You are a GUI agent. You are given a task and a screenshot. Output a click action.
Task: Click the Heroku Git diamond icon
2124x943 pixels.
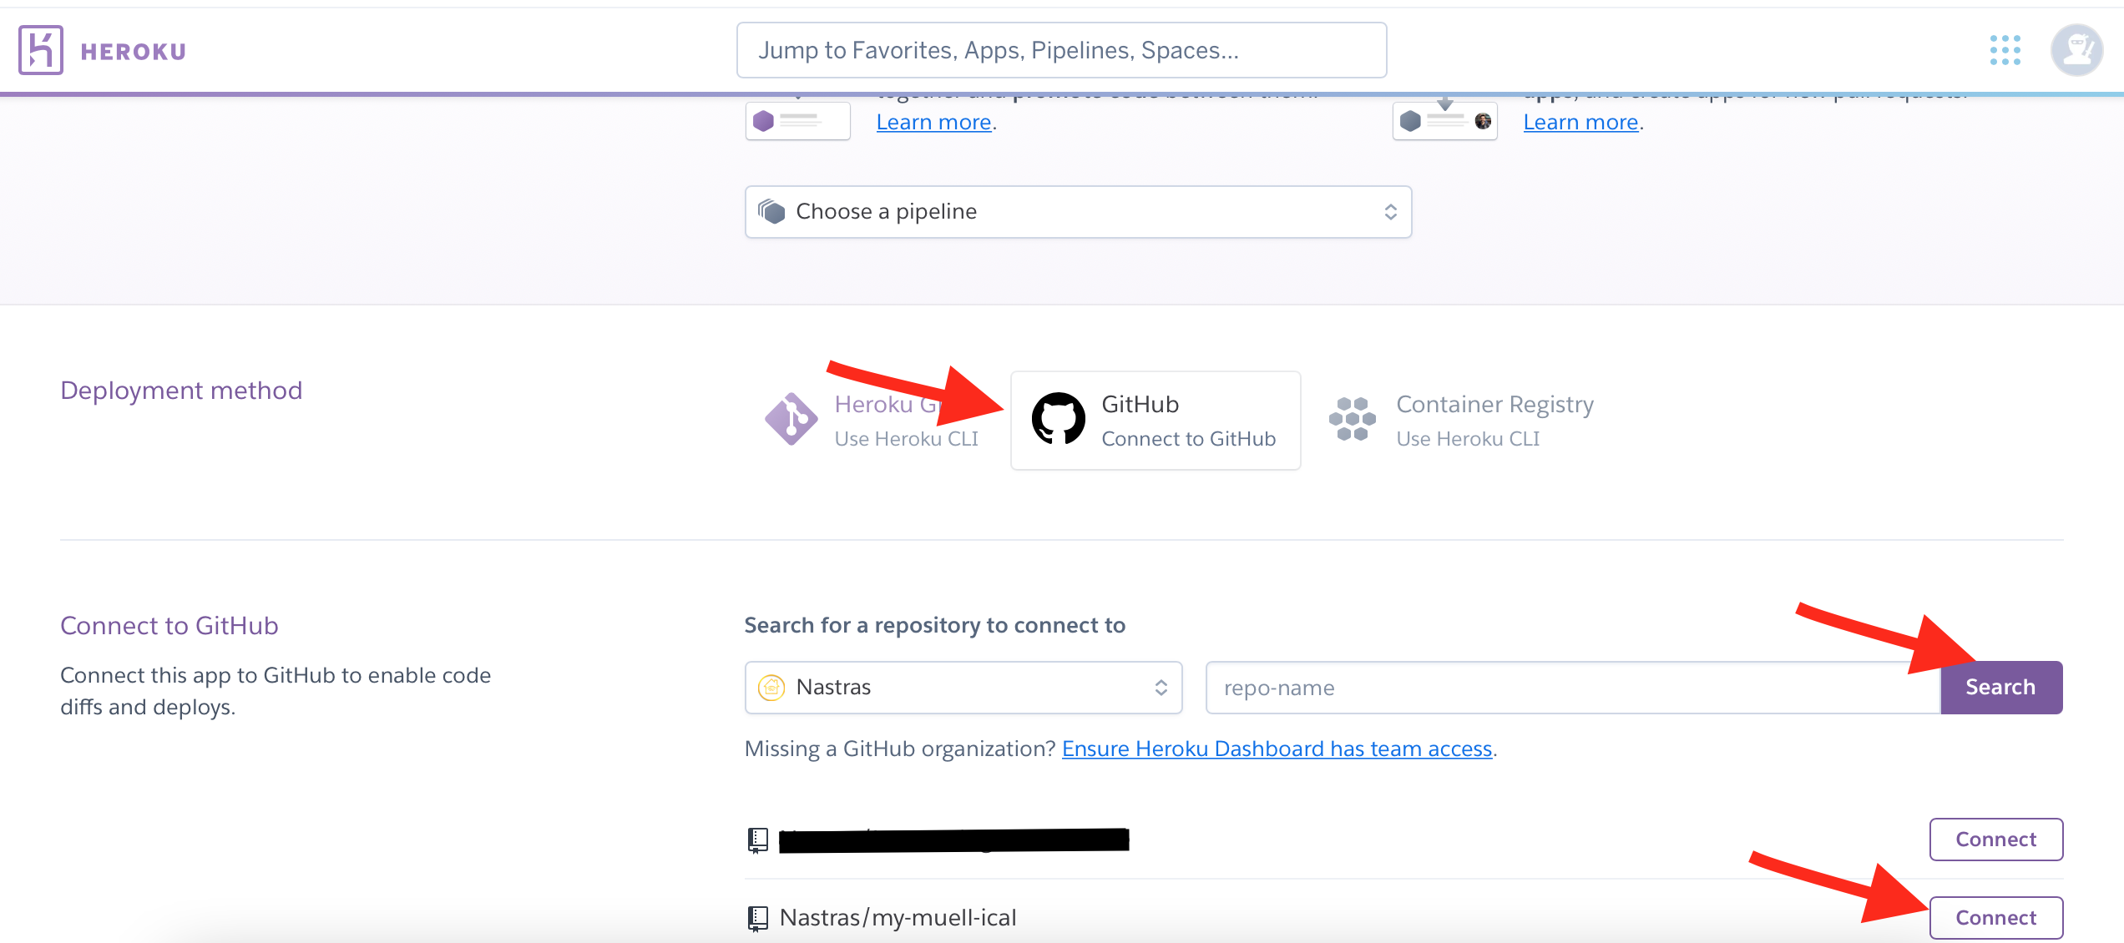pos(791,419)
